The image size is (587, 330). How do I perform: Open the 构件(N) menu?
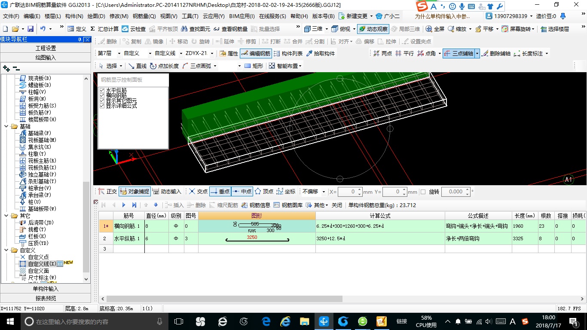pyautogui.click(x=74, y=16)
